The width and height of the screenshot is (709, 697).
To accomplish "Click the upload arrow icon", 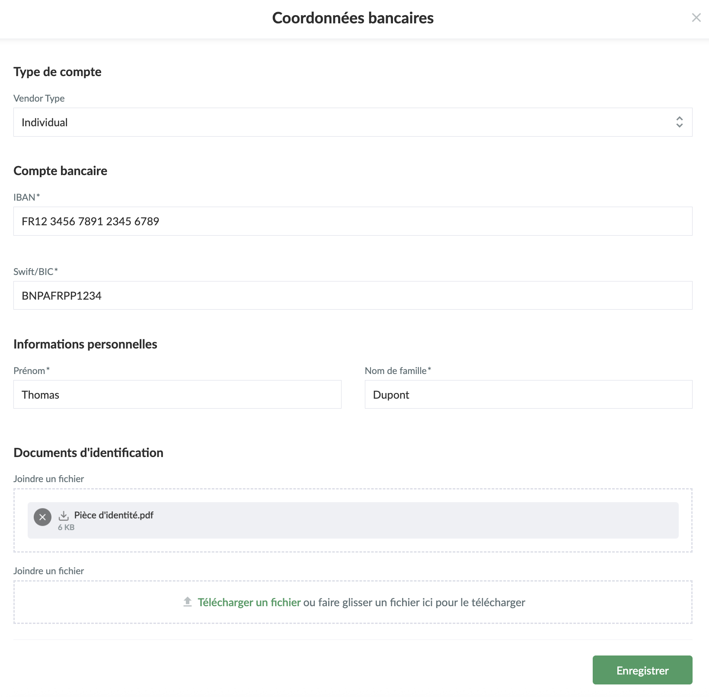I will 188,602.
